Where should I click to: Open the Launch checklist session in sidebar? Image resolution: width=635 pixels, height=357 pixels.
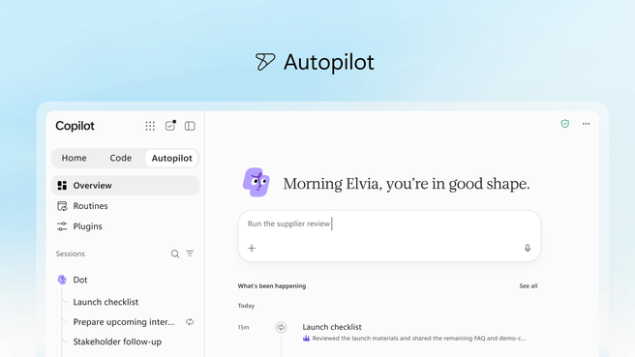(x=106, y=302)
